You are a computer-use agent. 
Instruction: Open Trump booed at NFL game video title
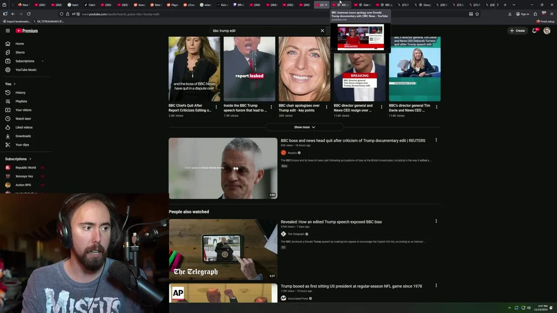[x=351, y=286]
